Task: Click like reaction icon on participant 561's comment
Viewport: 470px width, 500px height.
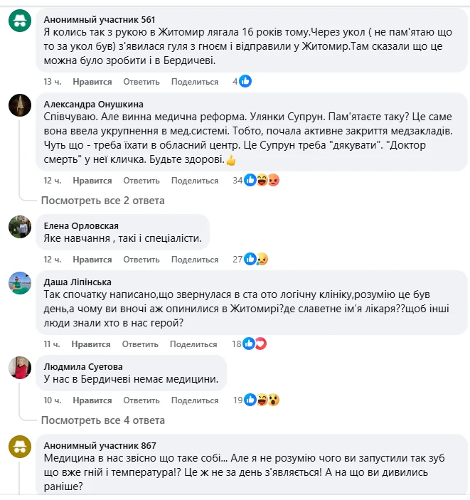Action: [x=245, y=82]
